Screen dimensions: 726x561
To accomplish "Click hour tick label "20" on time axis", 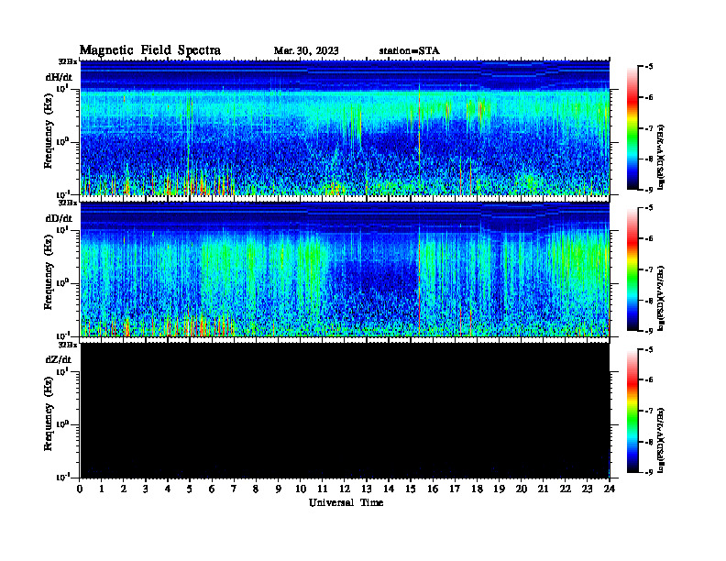I will [x=521, y=489].
